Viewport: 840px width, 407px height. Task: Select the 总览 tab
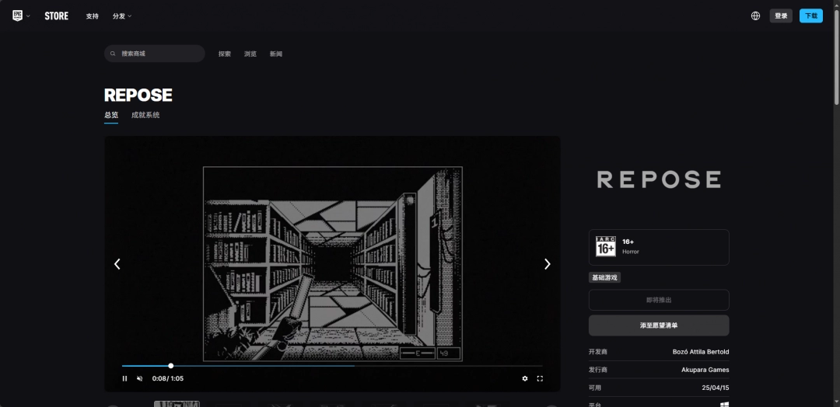tap(111, 115)
